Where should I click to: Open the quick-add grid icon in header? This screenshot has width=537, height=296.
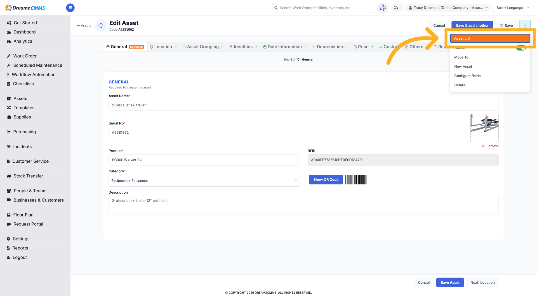pyautogui.click(x=383, y=8)
